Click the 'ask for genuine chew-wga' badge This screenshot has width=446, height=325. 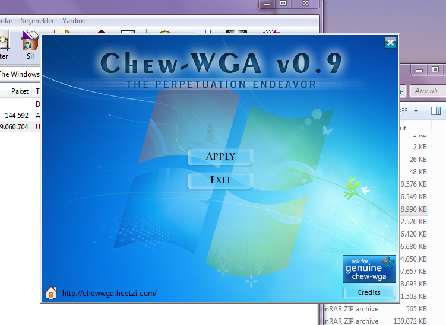[x=369, y=269]
